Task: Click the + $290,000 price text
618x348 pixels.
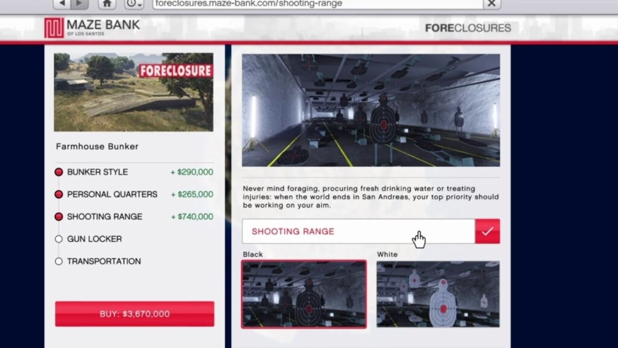Action: click(192, 172)
